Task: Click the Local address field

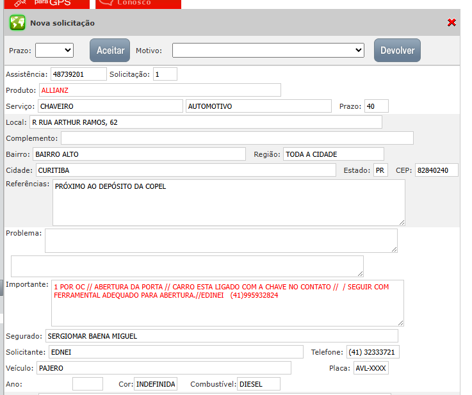Action: (206, 122)
